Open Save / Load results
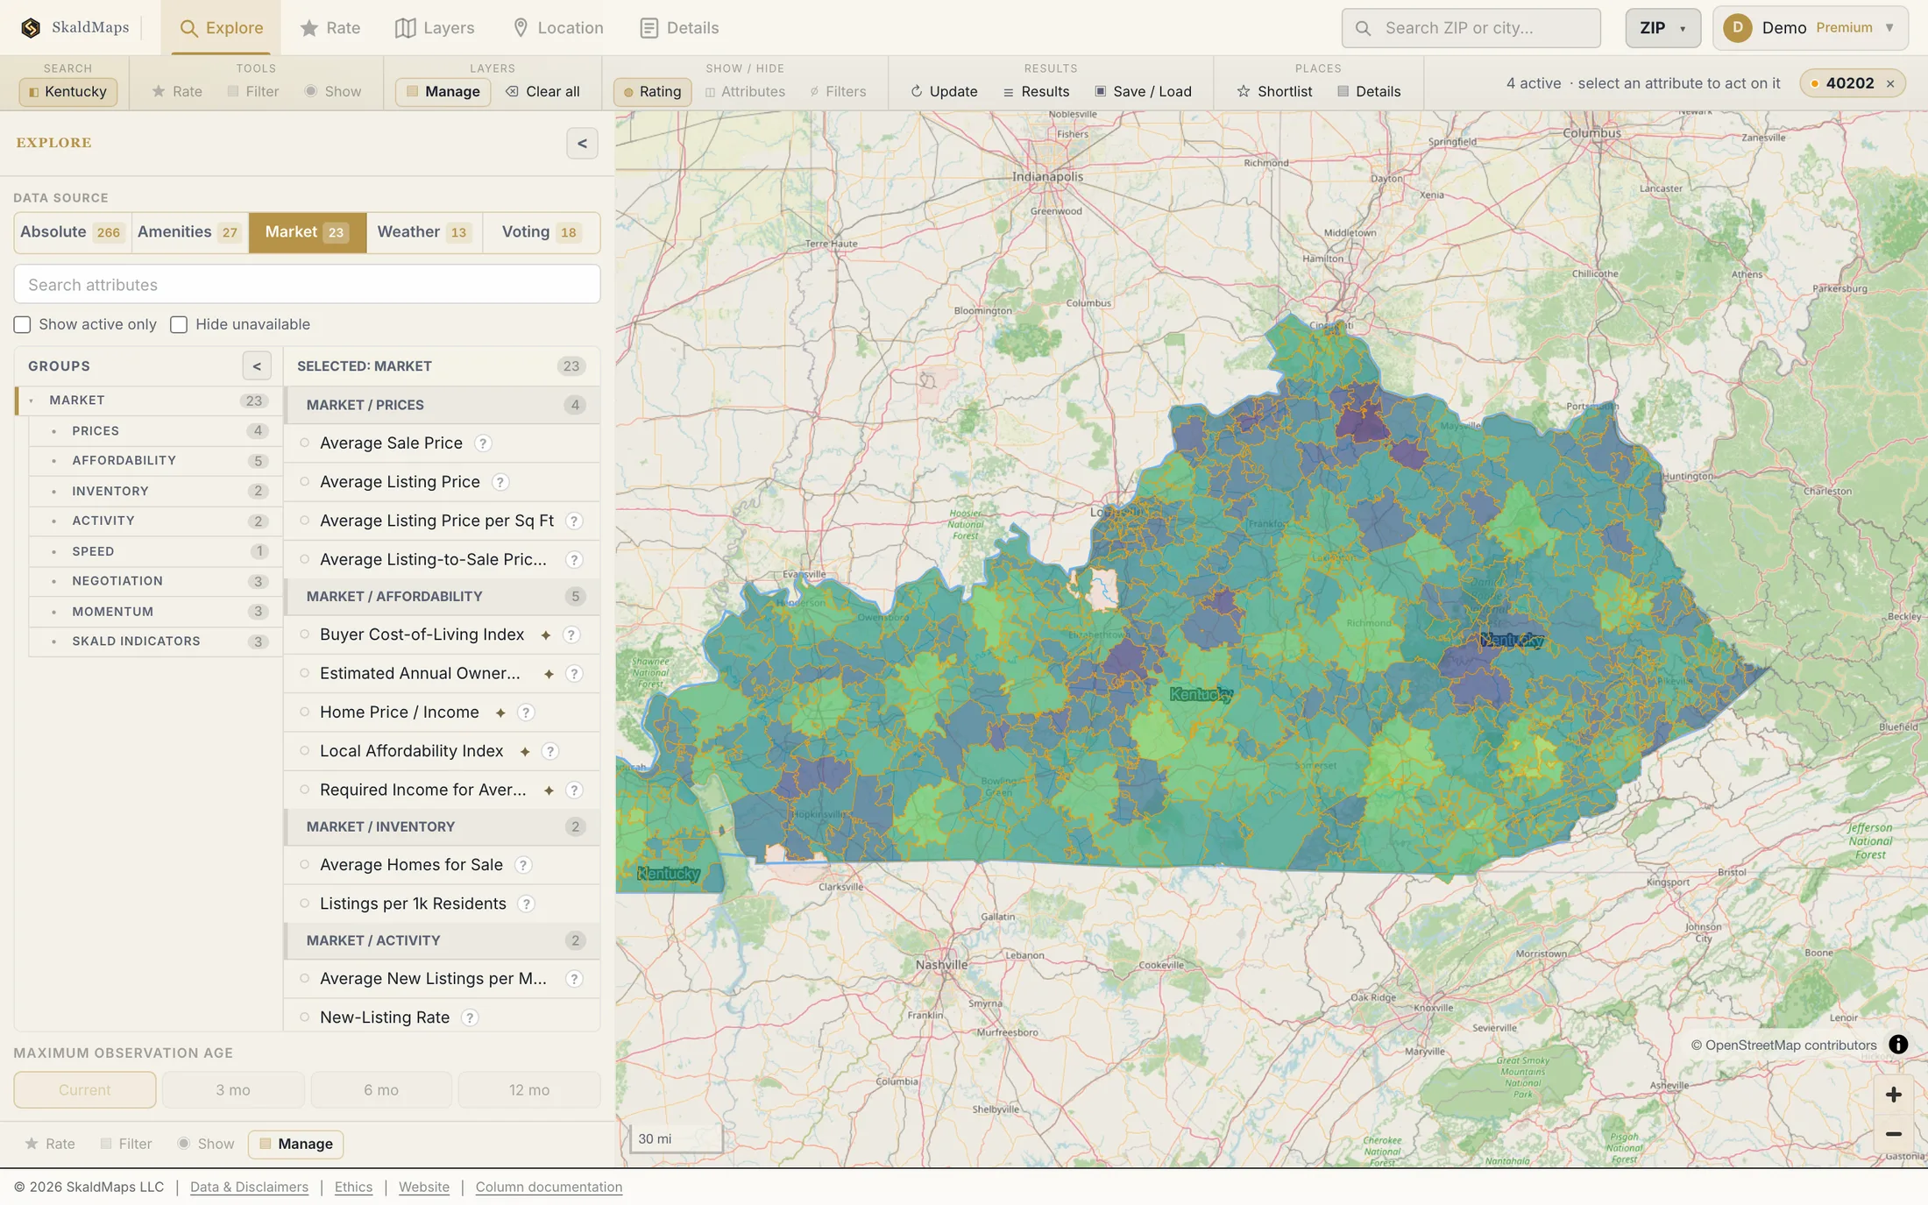 click(1143, 91)
